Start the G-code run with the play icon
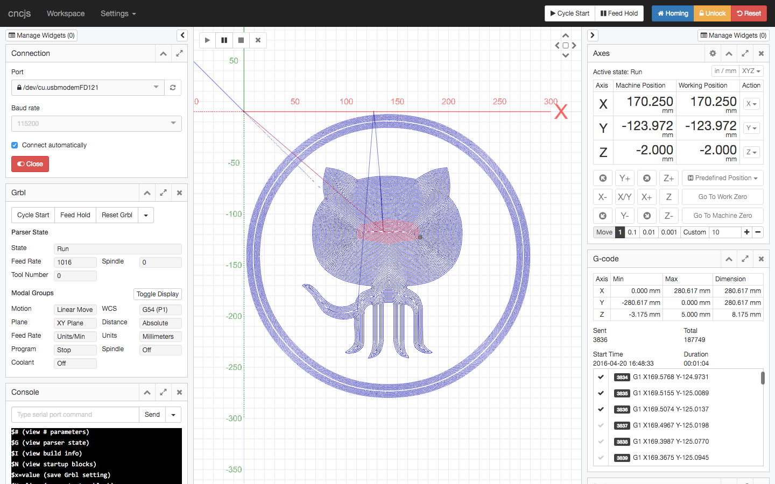This screenshot has height=484, width=775. (x=207, y=40)
